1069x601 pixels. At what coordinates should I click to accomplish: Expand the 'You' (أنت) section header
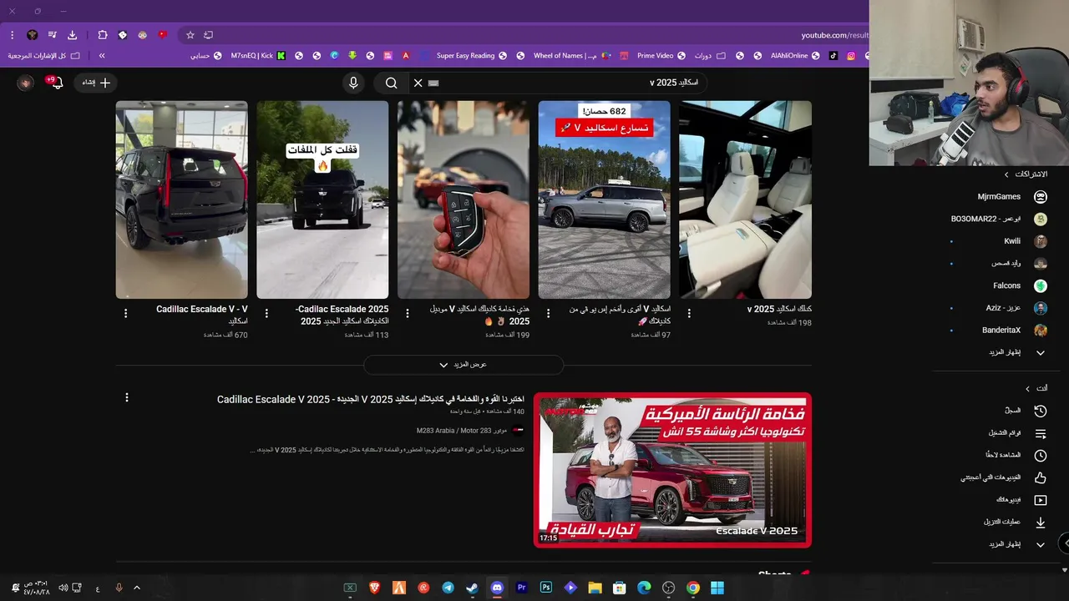[x=1036, y=388]
